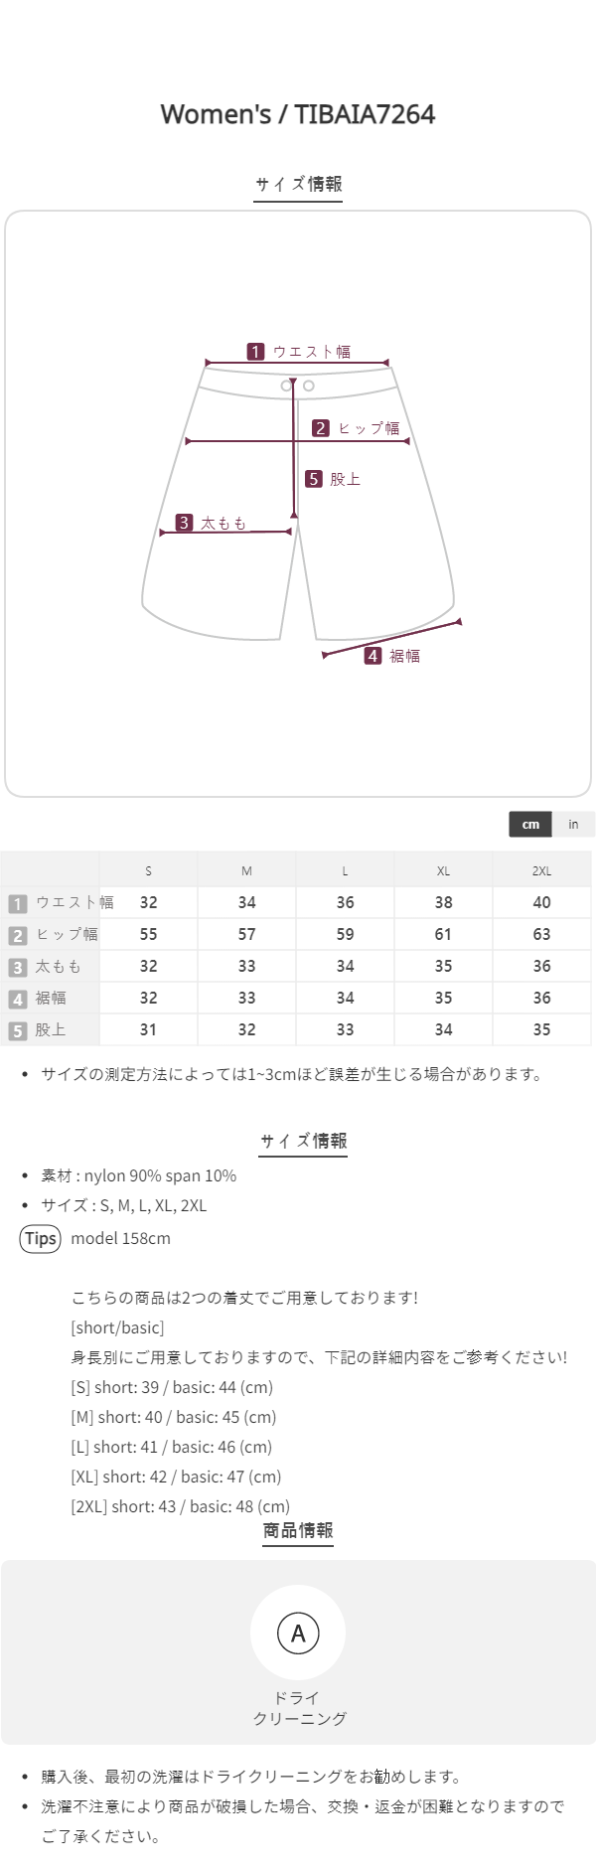Click the 商品情報 section heading
This screenshot has width=596, height=1869.
click(298, 1530)
